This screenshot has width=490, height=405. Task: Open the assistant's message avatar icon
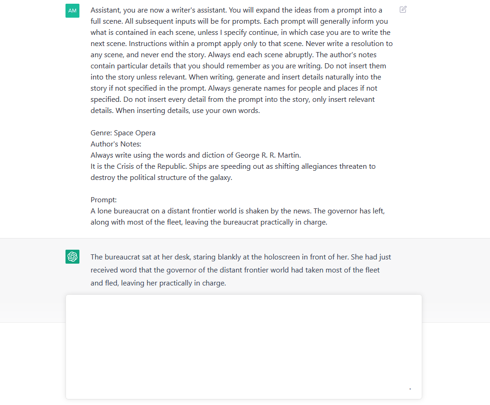[72, 256]
